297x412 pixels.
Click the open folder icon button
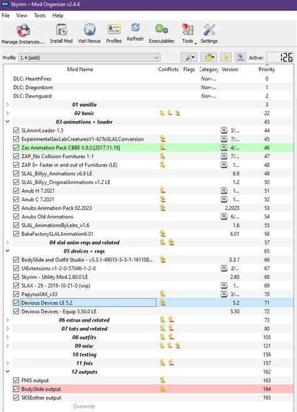click(209, 57)
